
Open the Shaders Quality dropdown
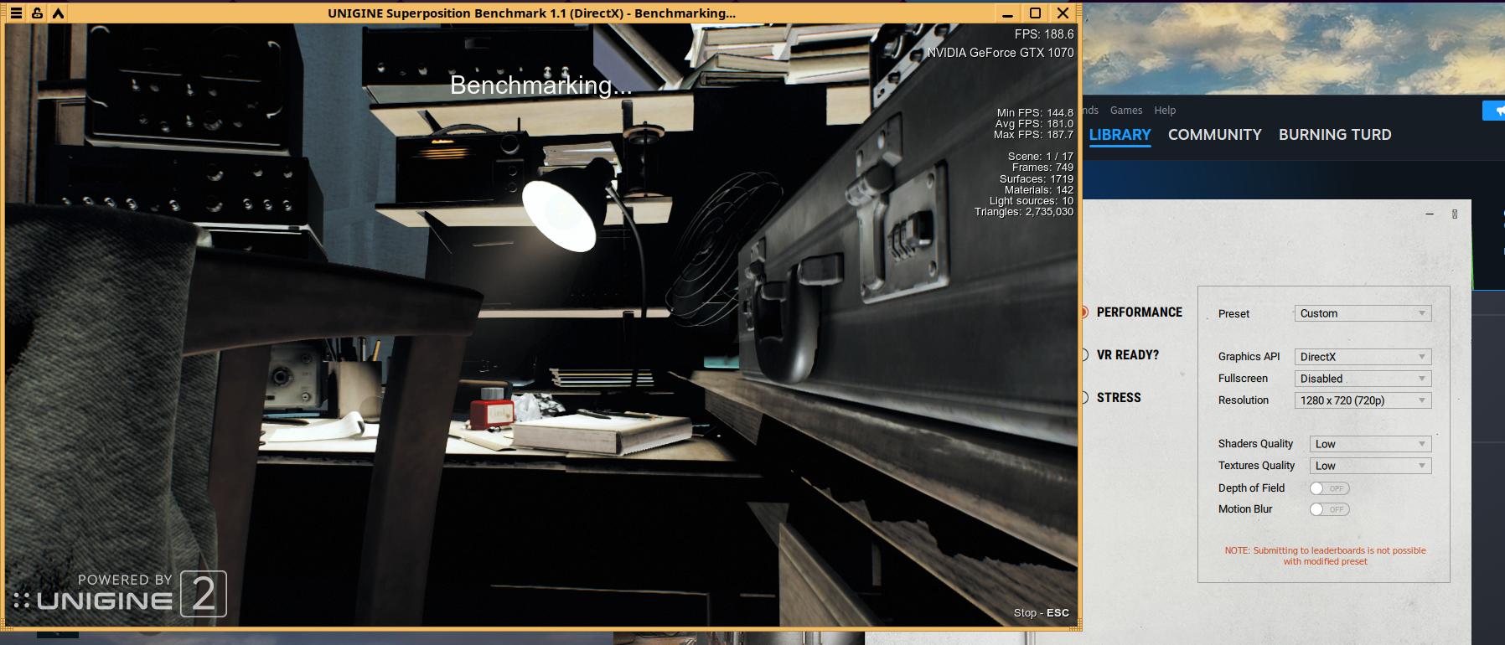coord(1370,444)
